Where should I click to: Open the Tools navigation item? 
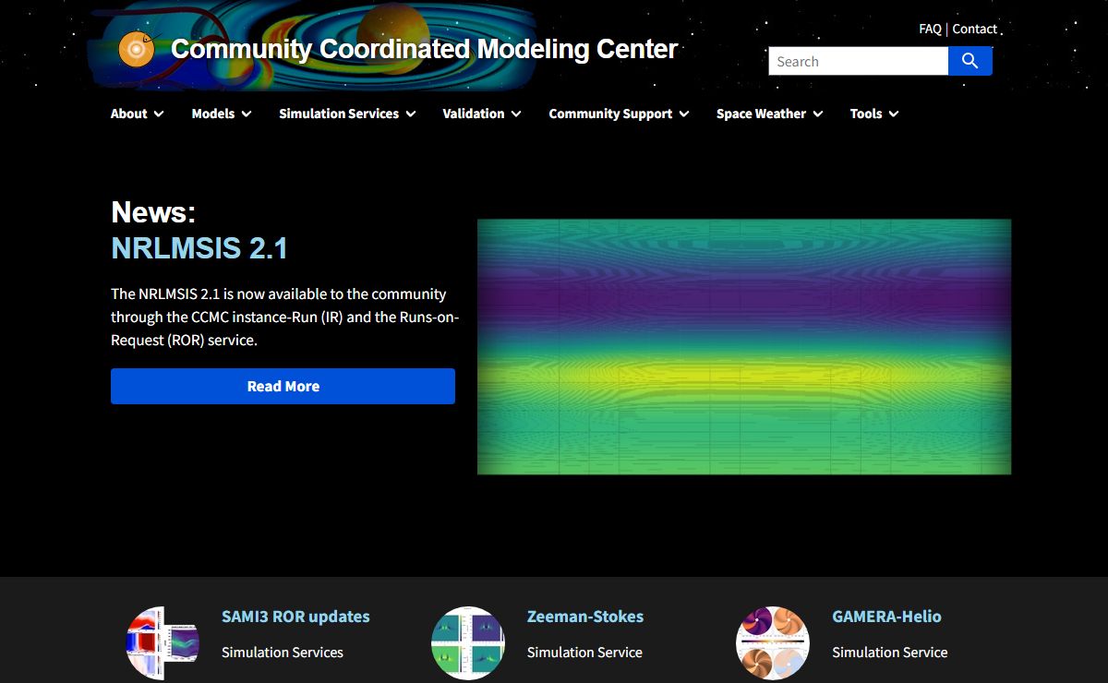click(x=866, y=114)
